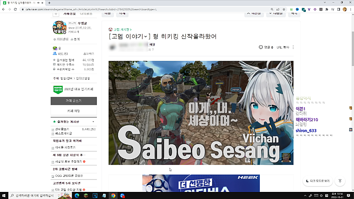Click the 카페 채팅 chat button
The width and height of the screenshot is (354, 199).
tap(73, 111)
